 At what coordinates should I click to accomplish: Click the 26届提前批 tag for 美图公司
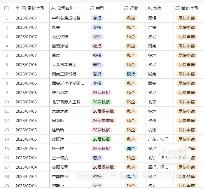[x=103, y=167]
